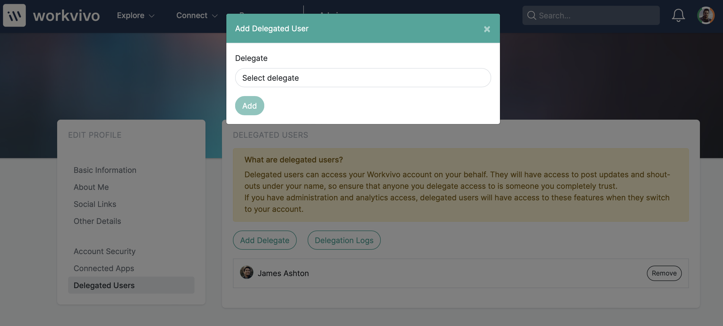Image resolution: width=723 pixels, height=326 pixels.
Task: Open the About Me section
Action: (x=91, y=187)
